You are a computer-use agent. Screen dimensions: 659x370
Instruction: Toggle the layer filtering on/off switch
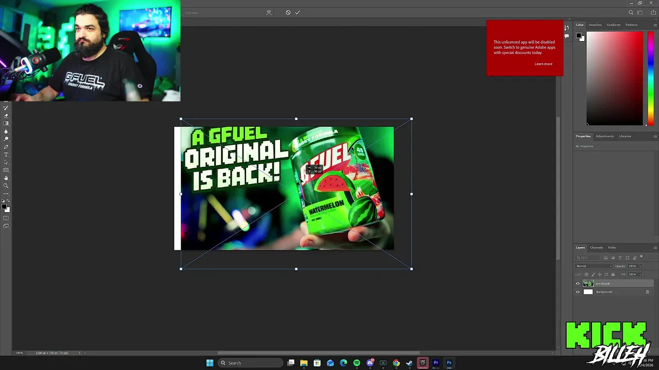641,256
